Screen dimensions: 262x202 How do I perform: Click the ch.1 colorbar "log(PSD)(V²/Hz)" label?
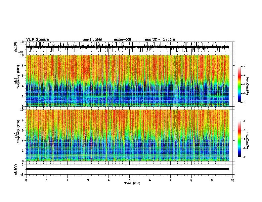pos(247,86)
